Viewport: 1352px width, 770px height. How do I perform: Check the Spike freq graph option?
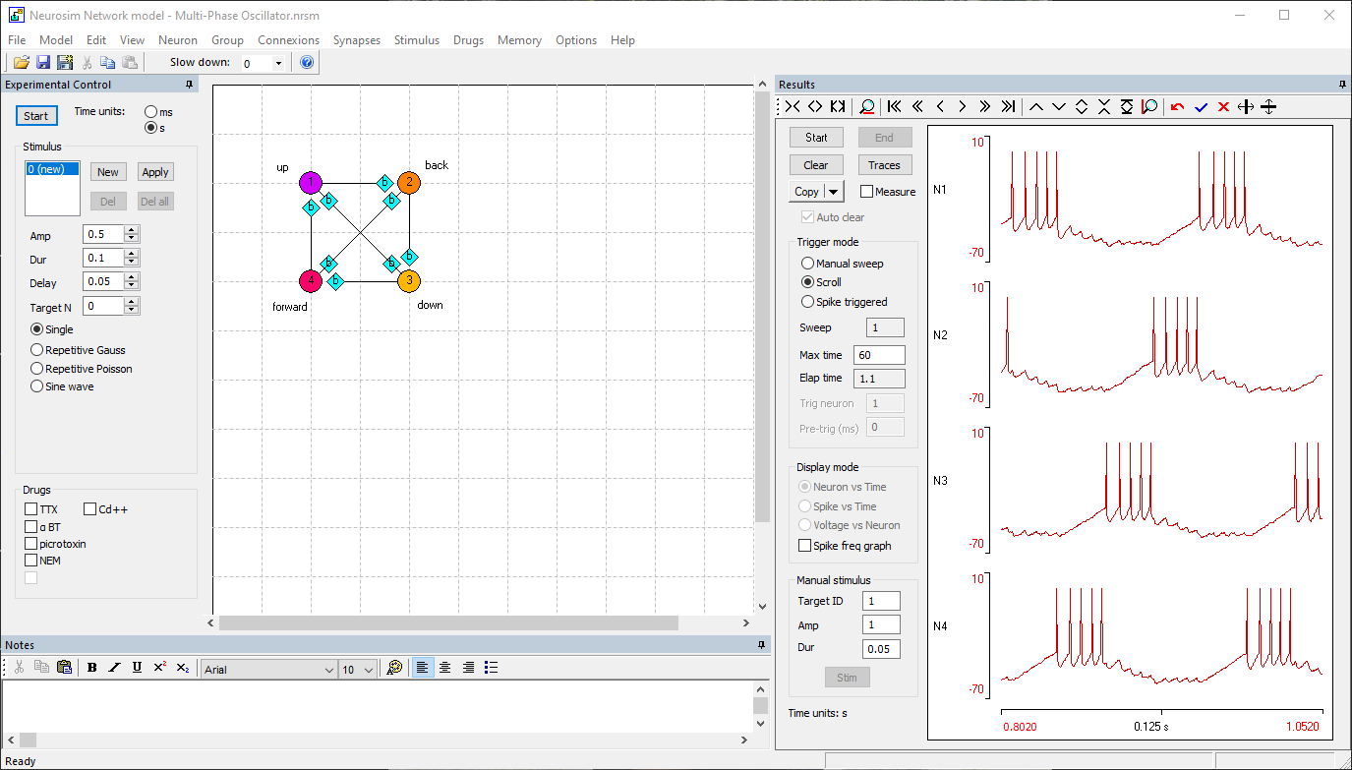[805, 546]
